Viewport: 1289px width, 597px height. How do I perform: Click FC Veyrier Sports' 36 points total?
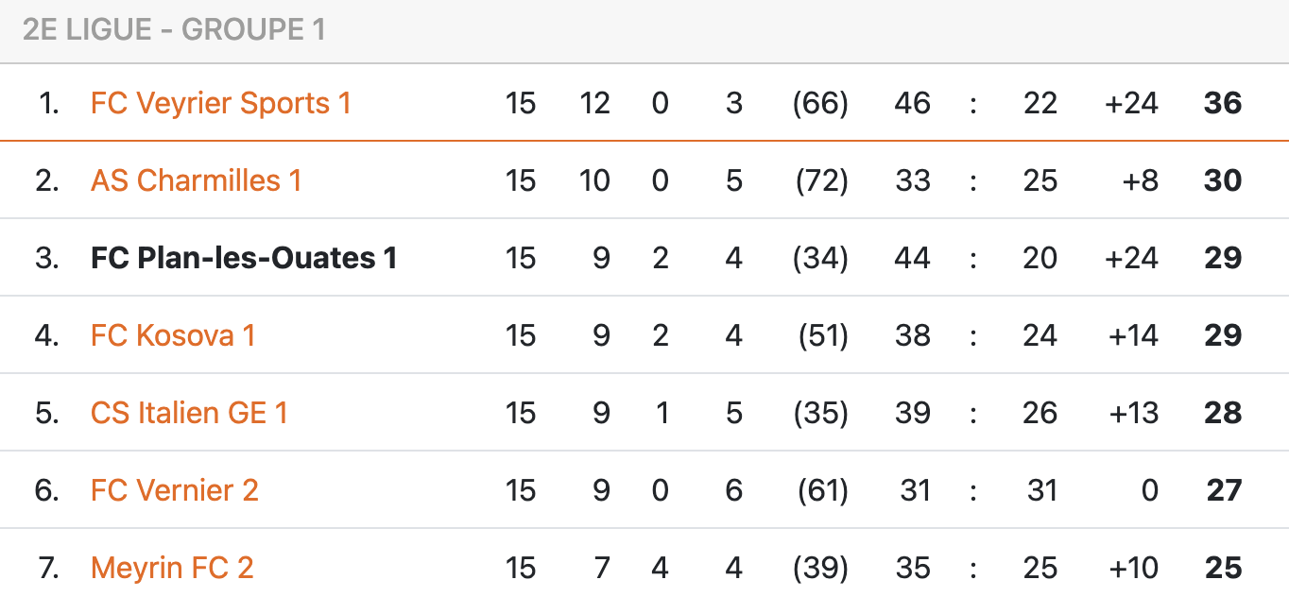[1222, 103]
